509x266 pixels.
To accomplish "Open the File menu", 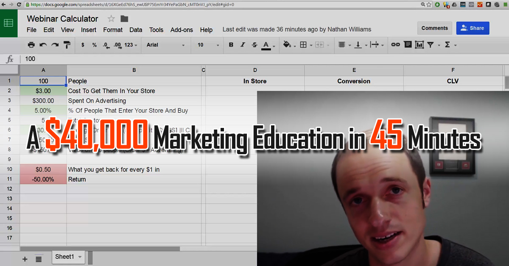I will [x=32, y=30].
